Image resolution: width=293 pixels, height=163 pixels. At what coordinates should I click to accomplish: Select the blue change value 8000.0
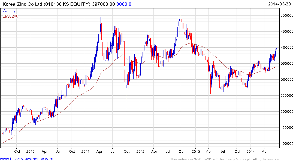pyautogui.click(x=124, y=4)
